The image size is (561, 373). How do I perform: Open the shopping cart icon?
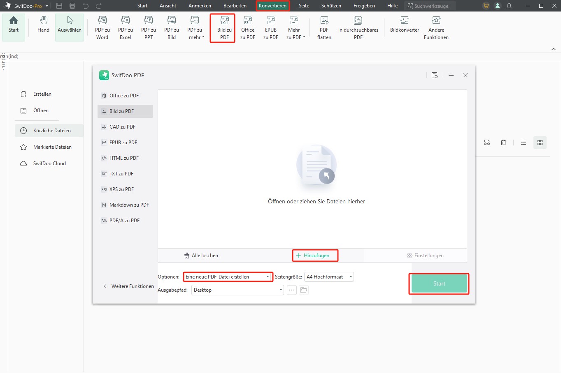point(486,6)
